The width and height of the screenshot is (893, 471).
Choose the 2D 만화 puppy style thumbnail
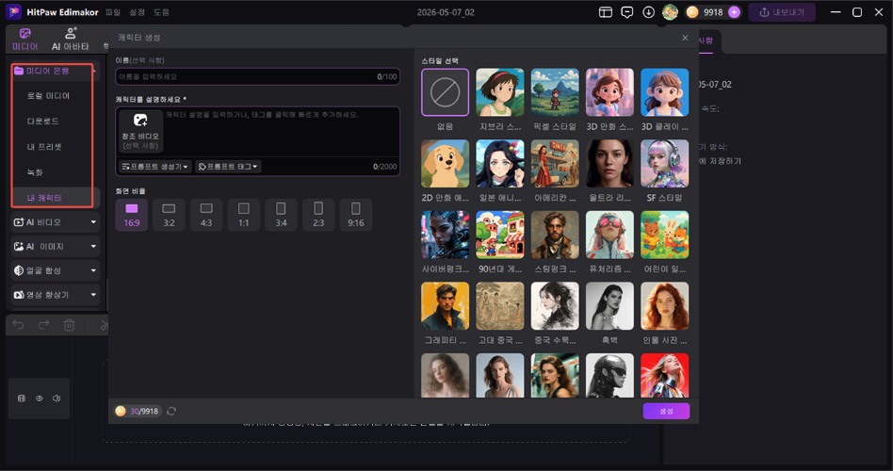[446, 164]
